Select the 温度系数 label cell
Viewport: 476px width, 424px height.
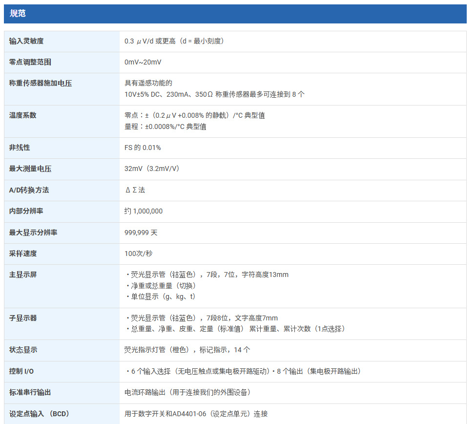coord(62,122)
